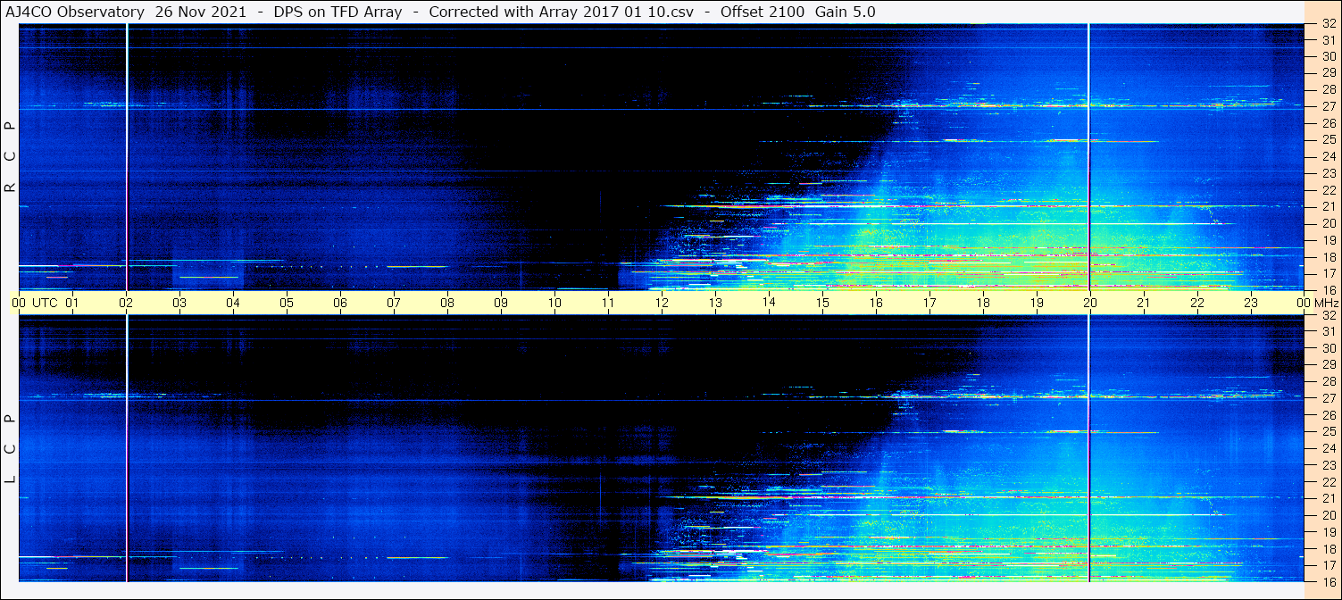Click the 16 UTC hour label
The height and width of the screenshot is (600, 1342).
pyautogui.click(x=876, y=303)
